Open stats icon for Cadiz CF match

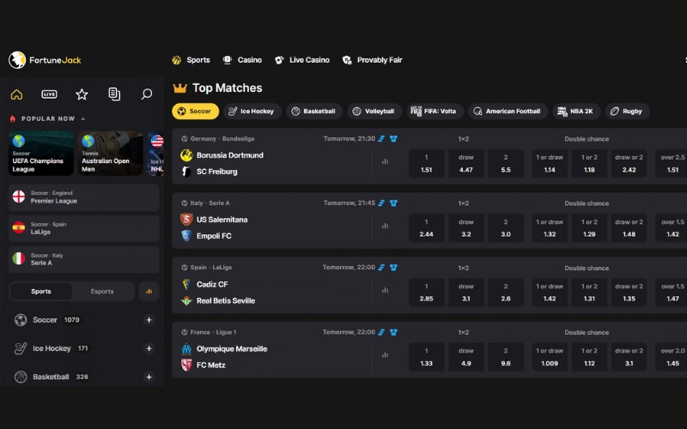[385, 290]
